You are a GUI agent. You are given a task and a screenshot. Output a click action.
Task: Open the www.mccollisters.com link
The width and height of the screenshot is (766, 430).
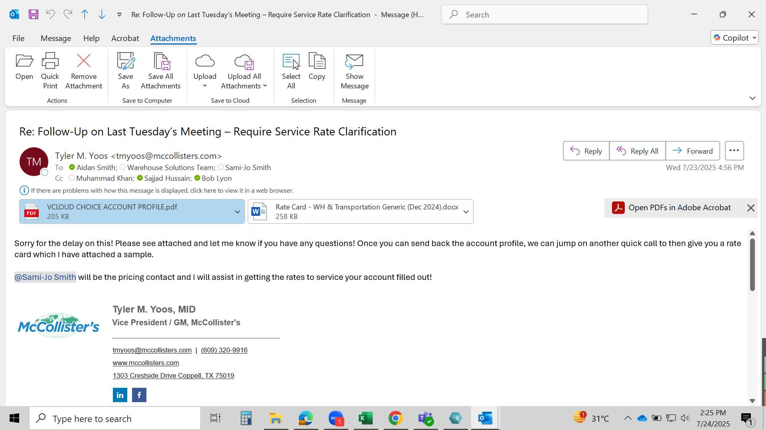[146, 363]
